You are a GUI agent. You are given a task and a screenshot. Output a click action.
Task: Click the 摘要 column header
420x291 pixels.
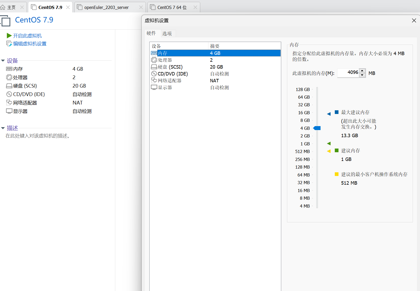(x=245, y=46)
